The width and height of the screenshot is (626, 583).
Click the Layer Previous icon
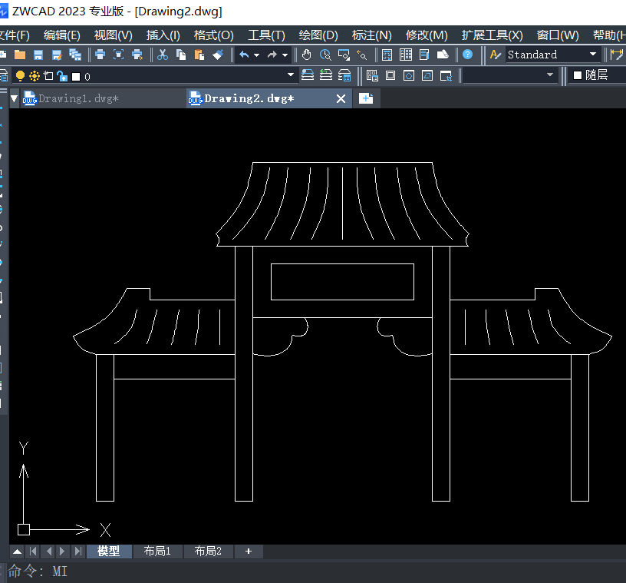[326, 75]
